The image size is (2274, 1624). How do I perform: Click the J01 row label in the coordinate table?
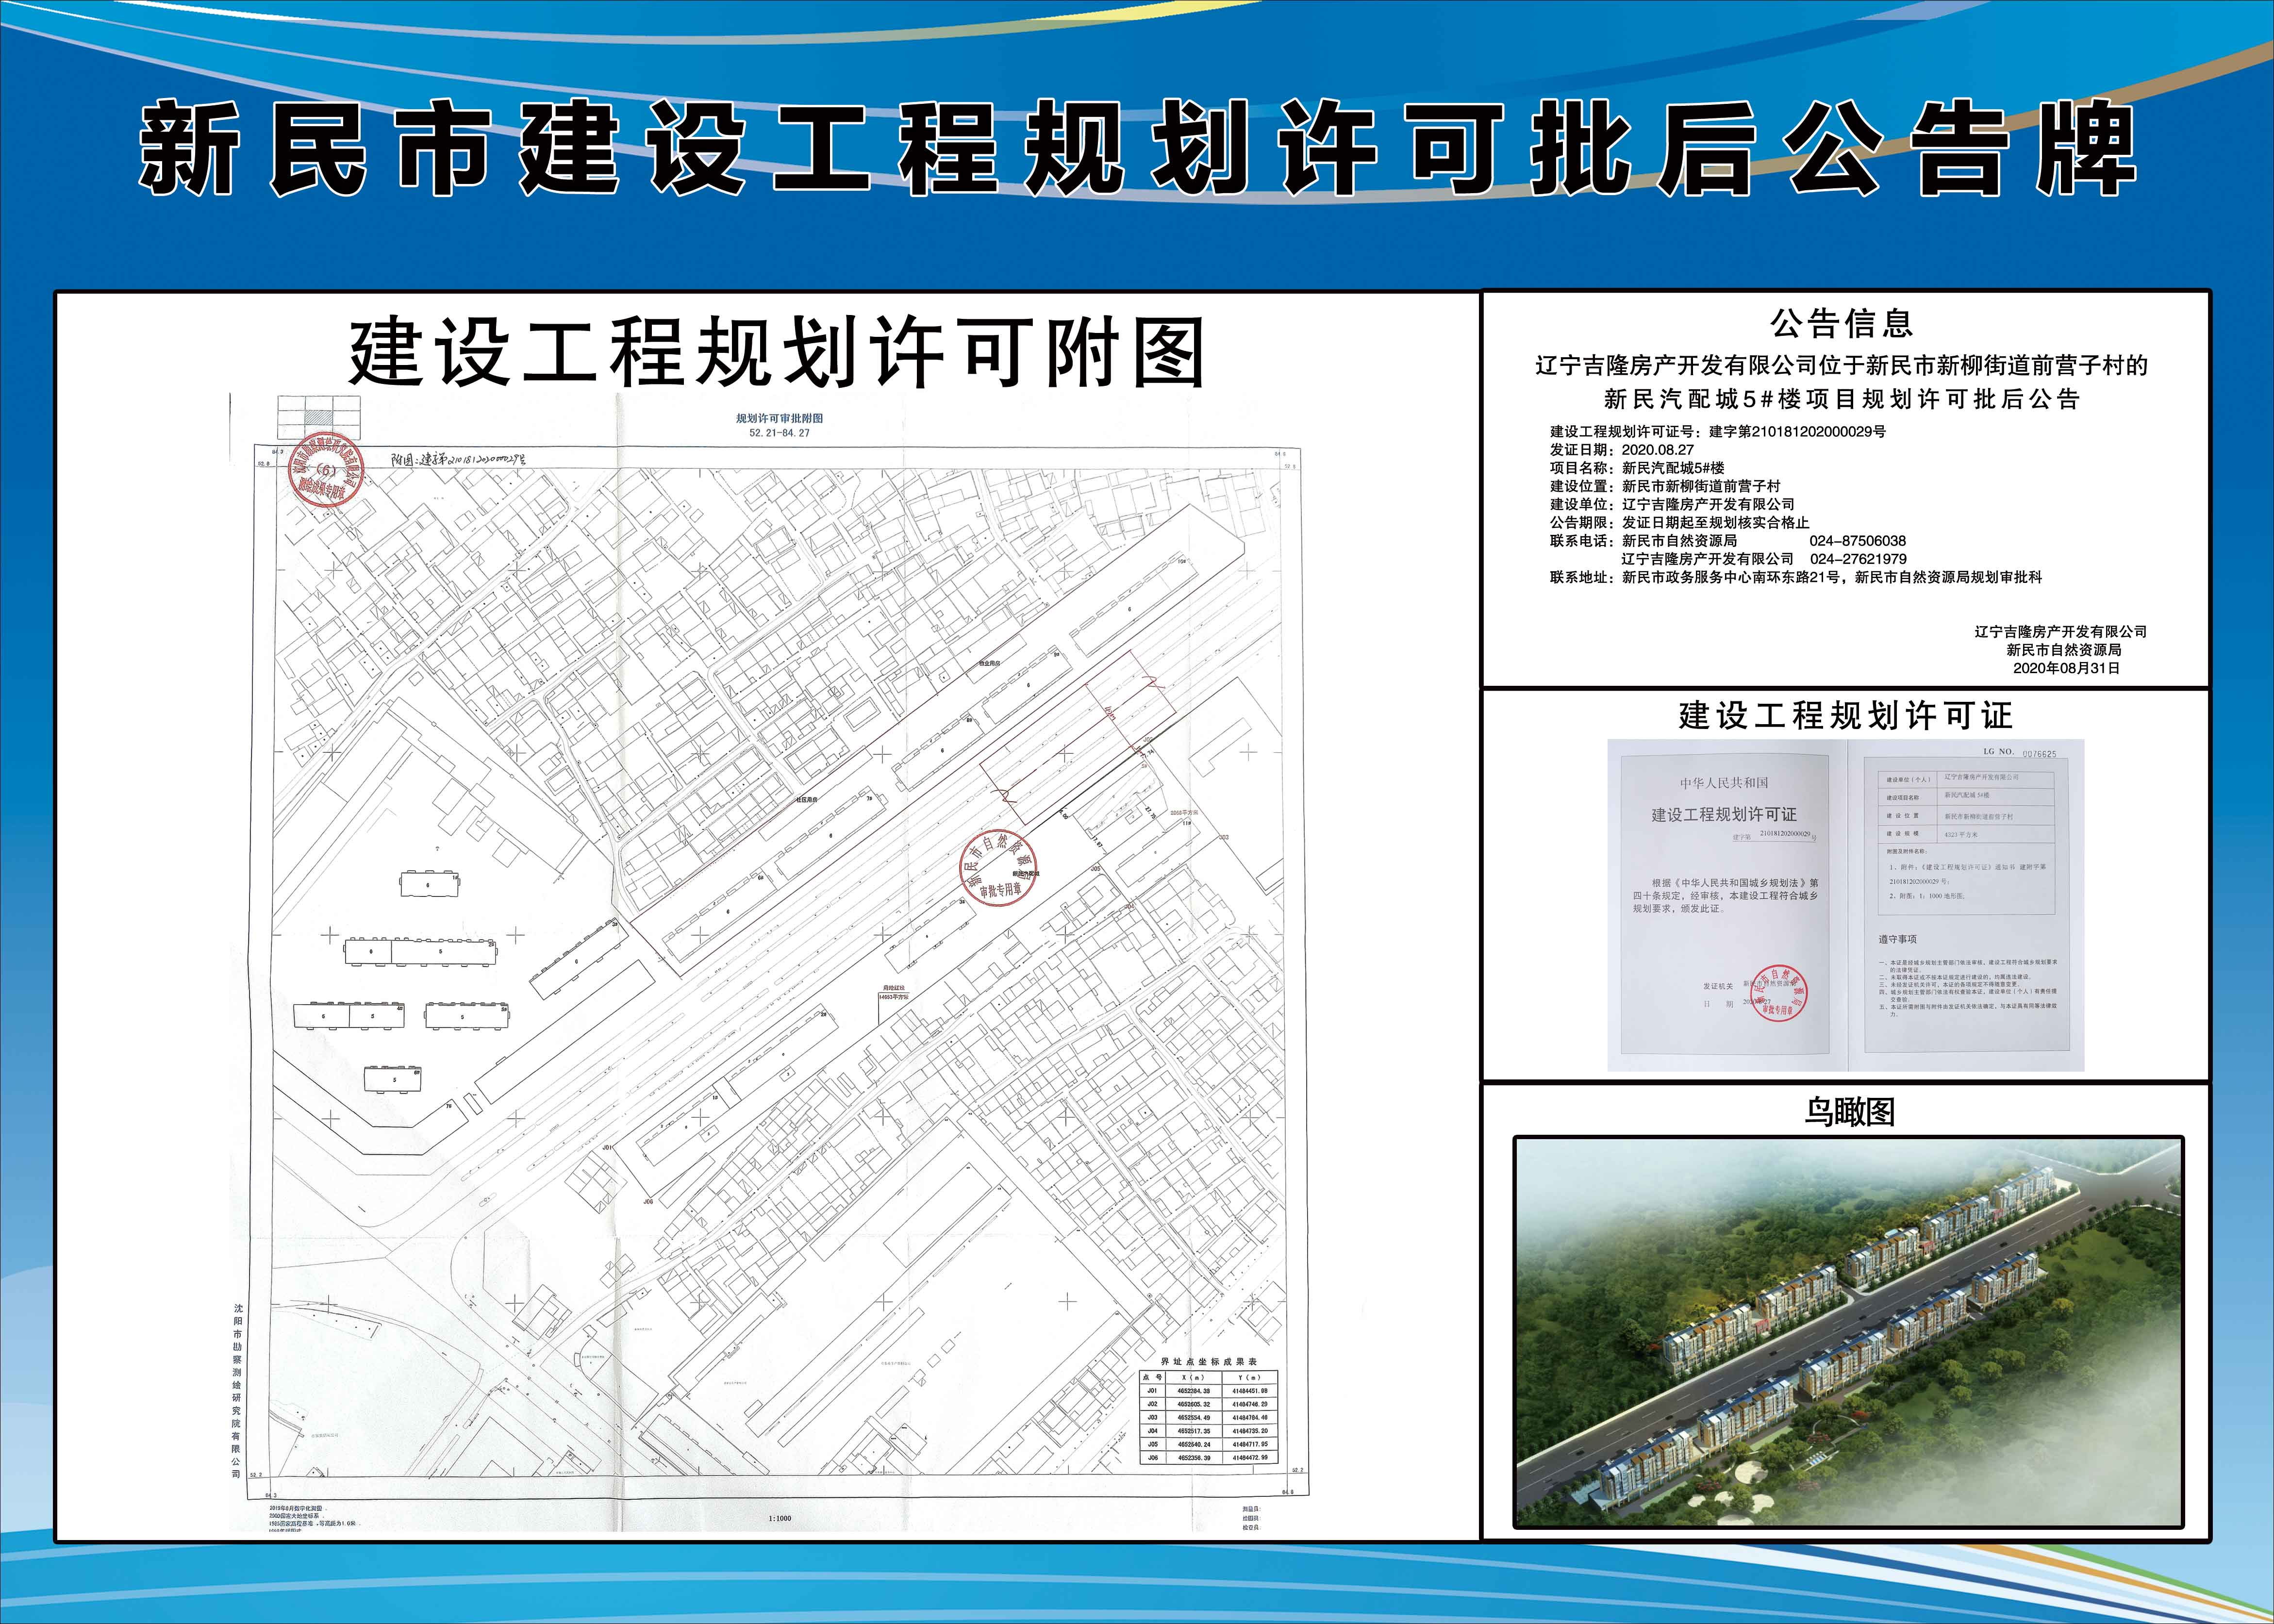click(1152, 1390)
